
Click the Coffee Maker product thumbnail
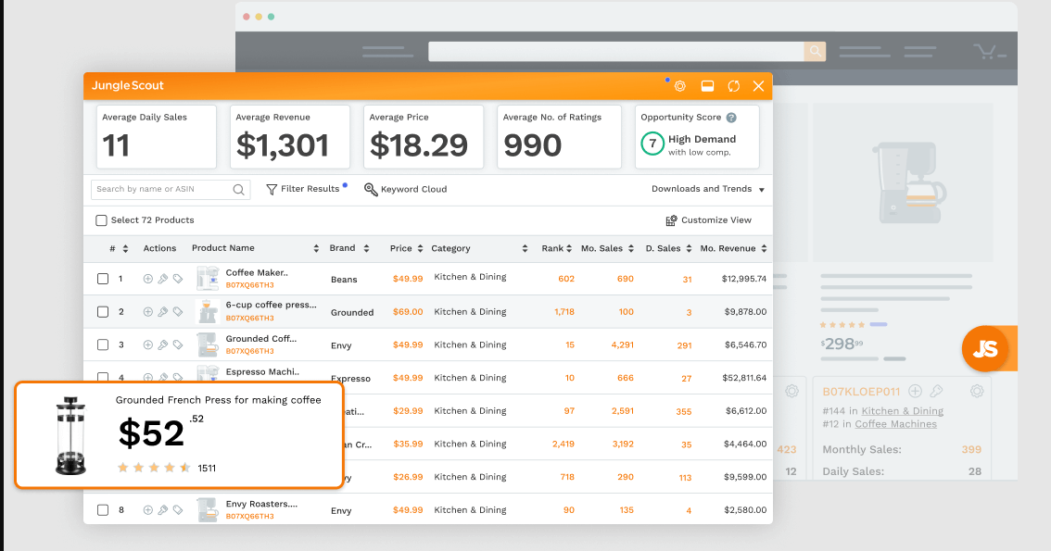click(x=208, y=279)
